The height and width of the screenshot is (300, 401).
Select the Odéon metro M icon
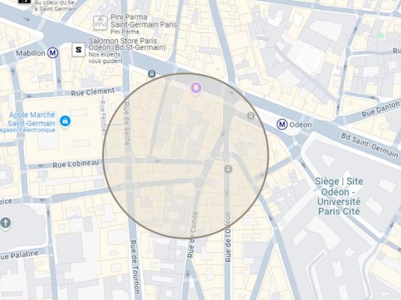282,124
